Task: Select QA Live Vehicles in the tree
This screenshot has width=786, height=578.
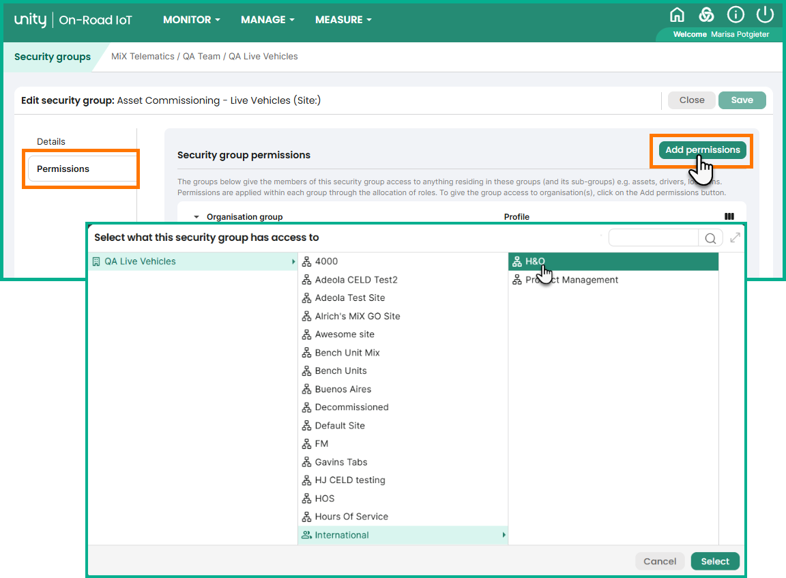Action: pos(193,261)
